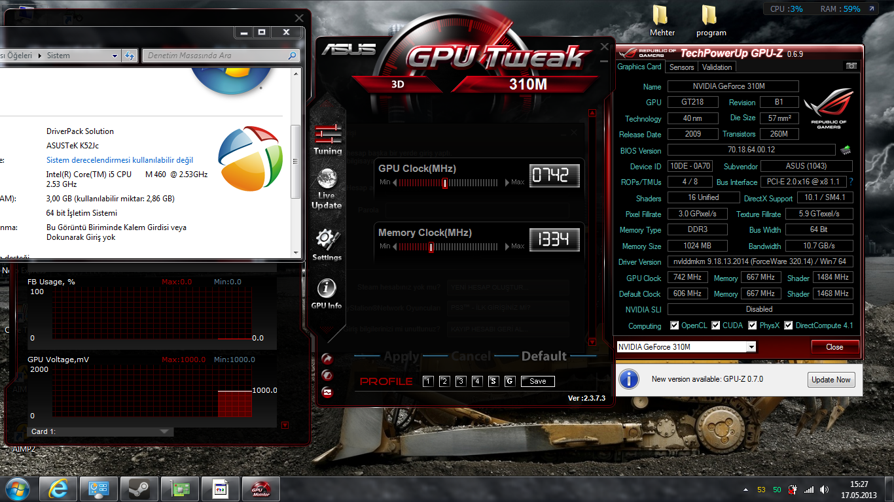Toggle the OpenCL checkbox
Viewport: 894px width, 502px height.
coord(675,326)
